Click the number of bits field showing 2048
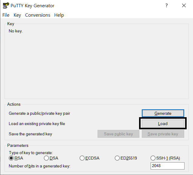The width and height of the screenshot is (193, 175). [167, 166]
